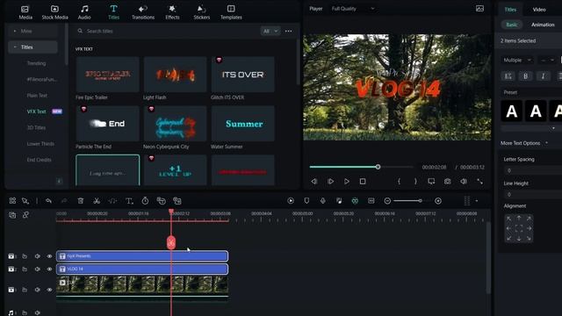Expand the Mine category
Viewport: 562px width, 316px height.
[x=32, y=32]
